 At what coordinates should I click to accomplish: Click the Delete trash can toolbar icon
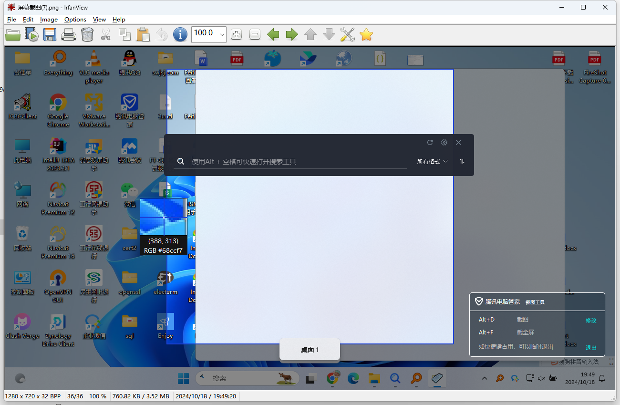pos(87,34)
